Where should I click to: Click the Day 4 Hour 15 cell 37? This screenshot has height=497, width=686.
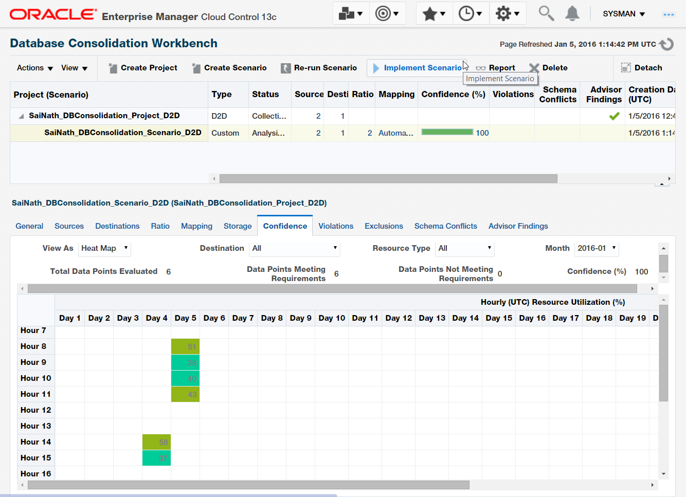[x=156, y=458]
